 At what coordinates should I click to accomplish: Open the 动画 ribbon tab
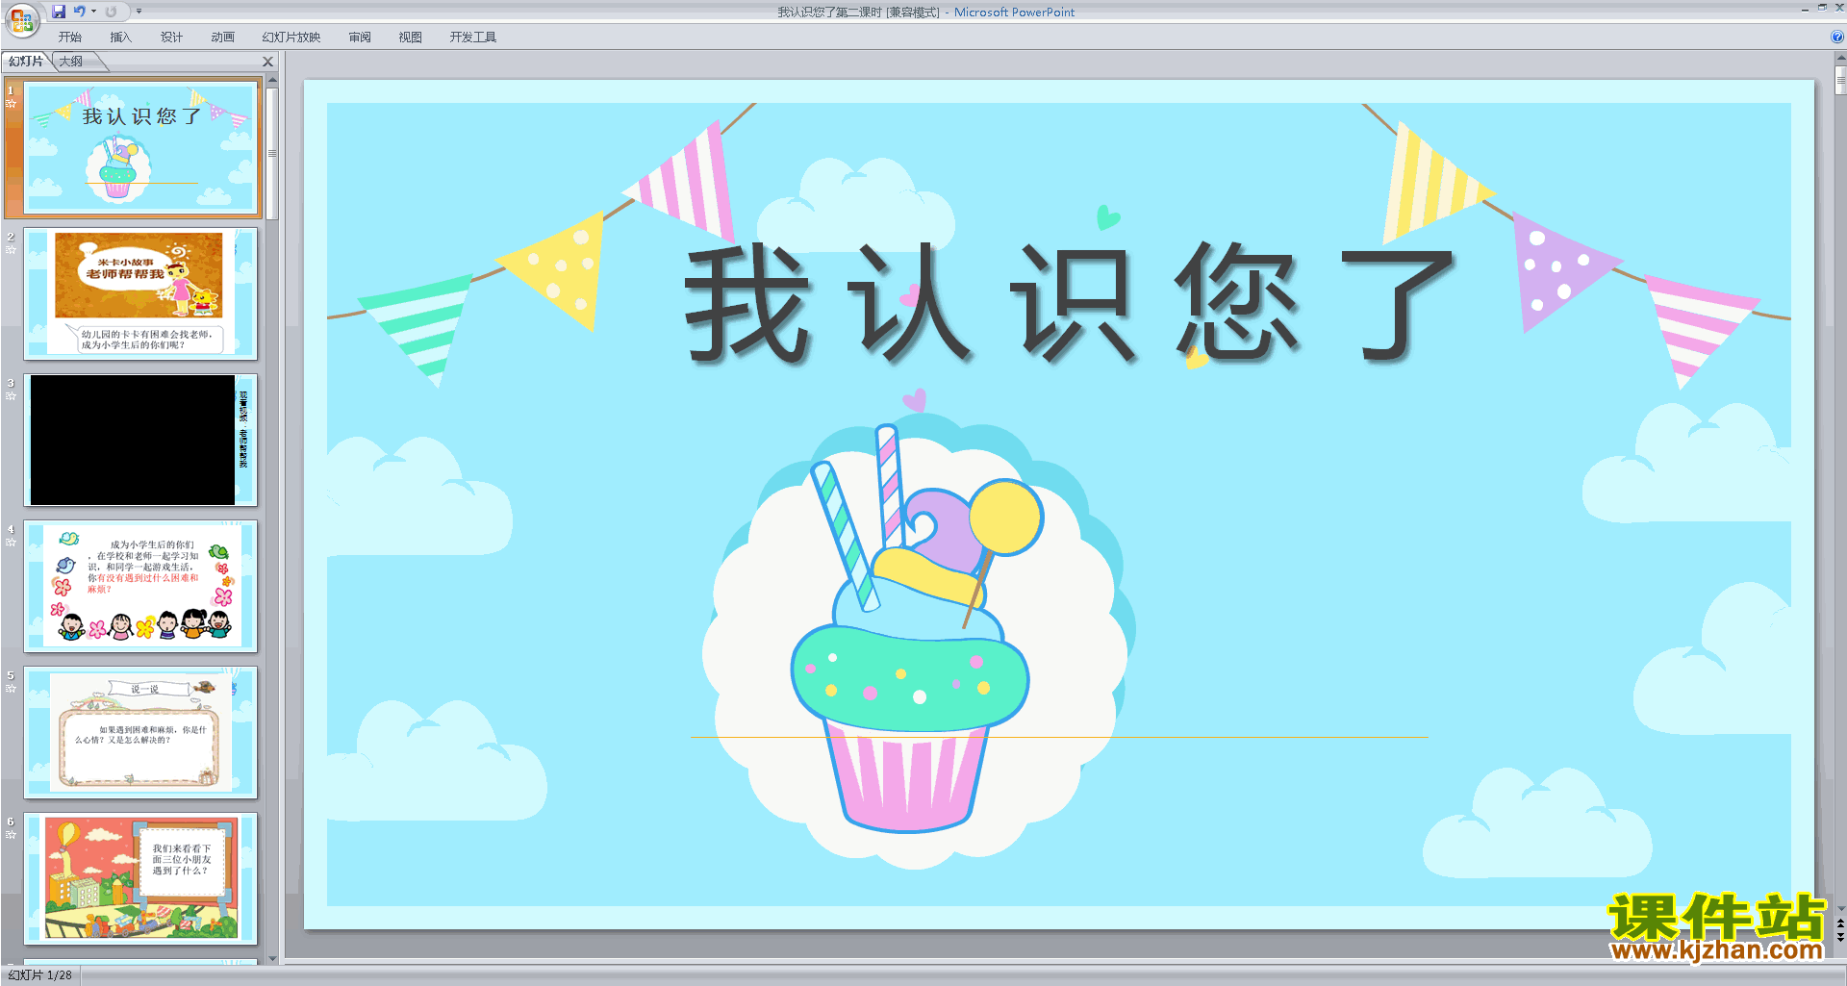(223, 38)
